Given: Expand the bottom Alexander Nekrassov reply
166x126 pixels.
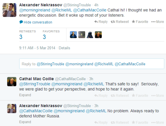Looking at the screenshot, I should click(x=25, y=122).
